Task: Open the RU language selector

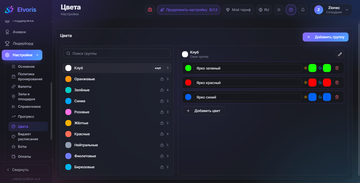Action: coord(264,10)
